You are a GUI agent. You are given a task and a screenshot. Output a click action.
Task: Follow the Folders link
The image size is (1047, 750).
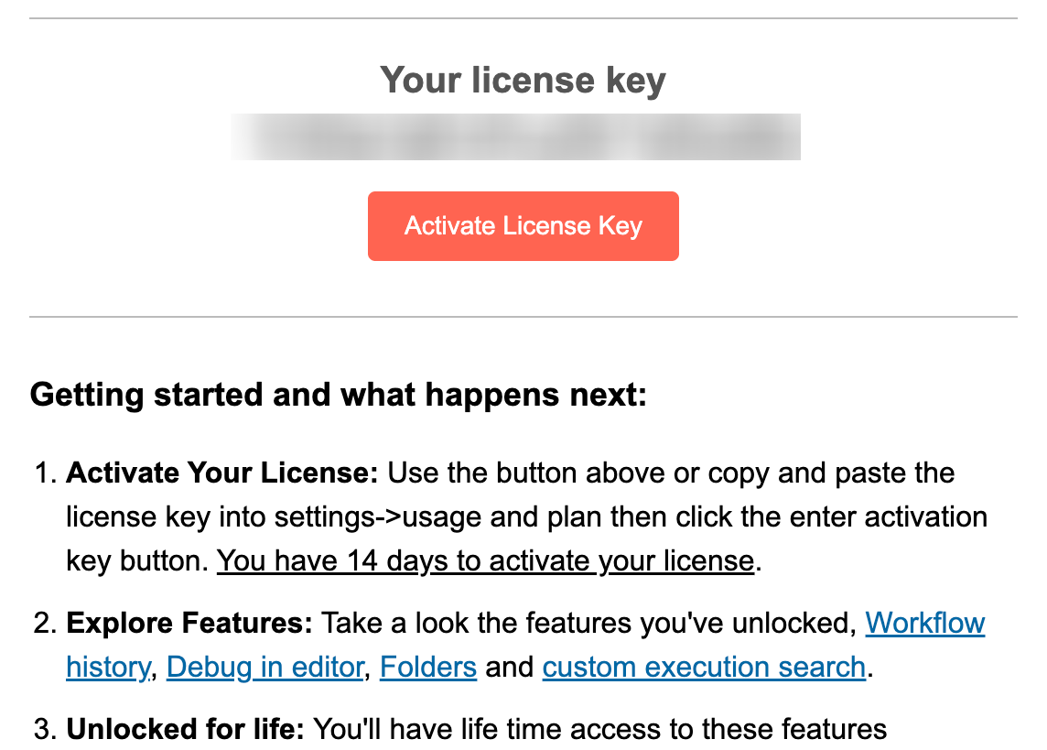[428, 668]
